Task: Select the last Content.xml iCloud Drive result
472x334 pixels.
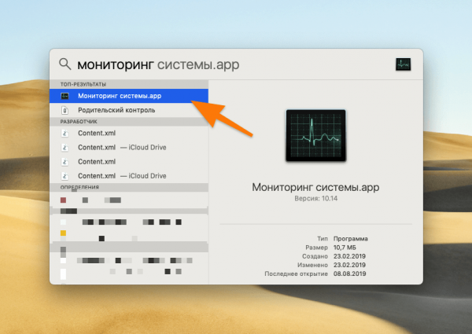Action: coord(129,176)
